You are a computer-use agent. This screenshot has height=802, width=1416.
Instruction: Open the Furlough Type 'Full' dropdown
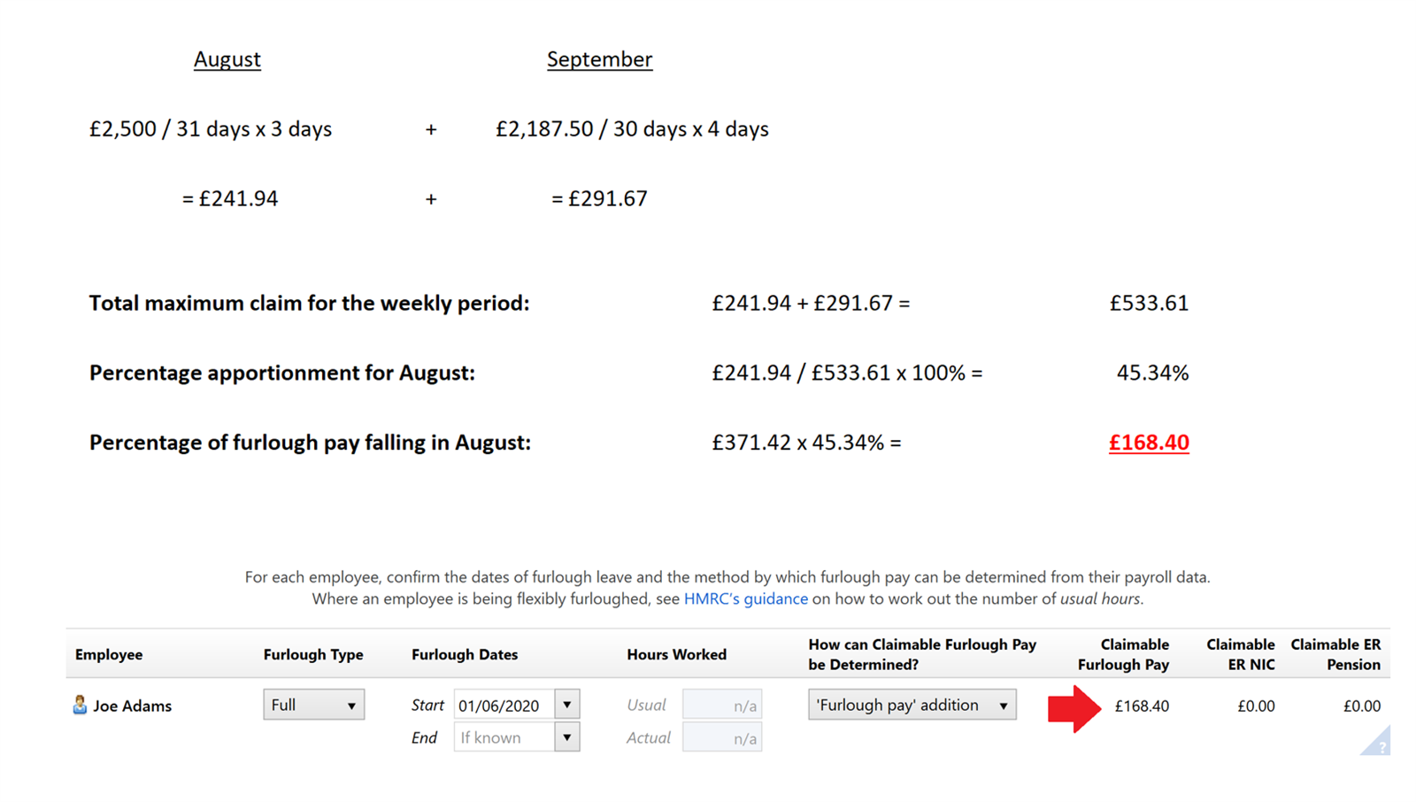point(313,705)
